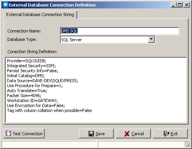Click the Provider=SQLOLEDB line
Viewport: 192px width, 149px height.
pyautogui.click(x=26, y=61)
